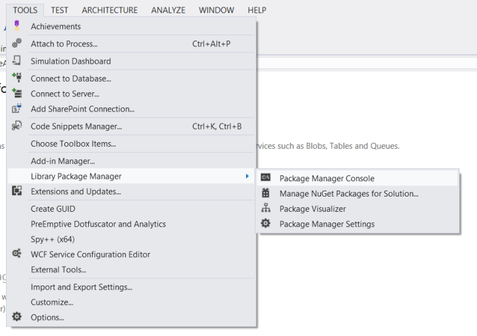Select Import and Export Settings
This screenshot has width=477, height=336.
tap(81, 287)
